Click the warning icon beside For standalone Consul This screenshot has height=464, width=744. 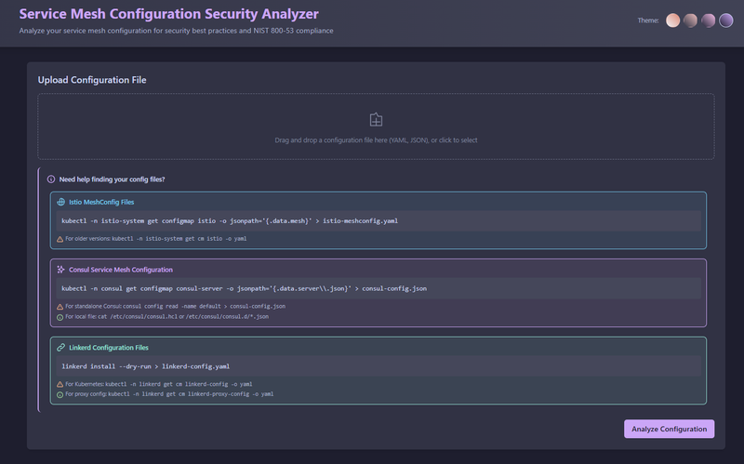pyautogui.click(x=60, y=307)
